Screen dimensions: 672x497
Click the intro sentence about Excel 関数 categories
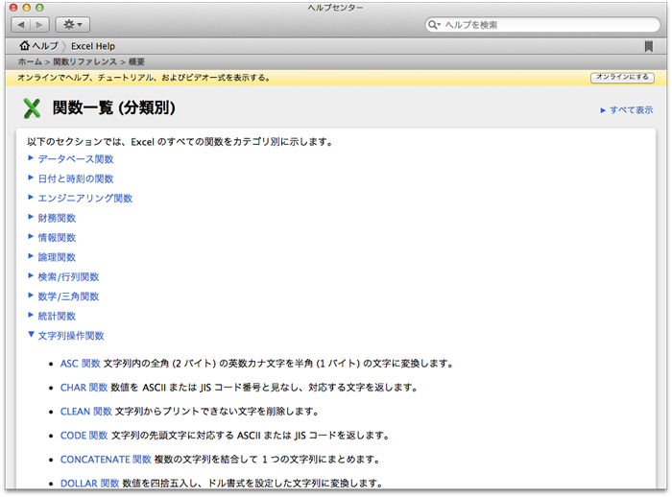[180, 142]
